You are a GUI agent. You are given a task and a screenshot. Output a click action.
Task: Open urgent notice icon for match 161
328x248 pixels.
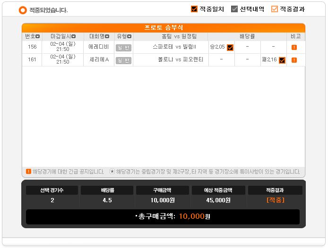pos(294,60)
